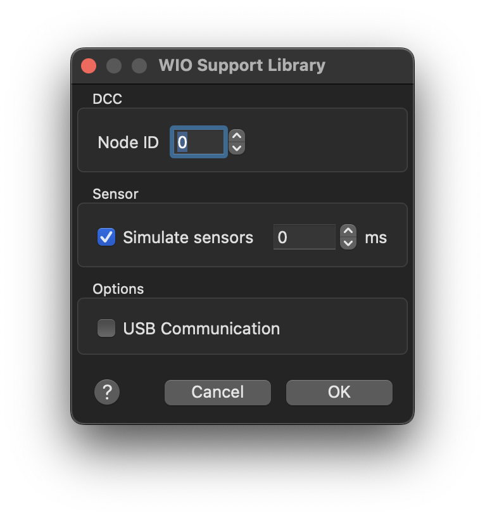The height and width of the screenshot is (518, 485).
Task: Click the greyed-out minimize window button
Action: tap(114, 66)
